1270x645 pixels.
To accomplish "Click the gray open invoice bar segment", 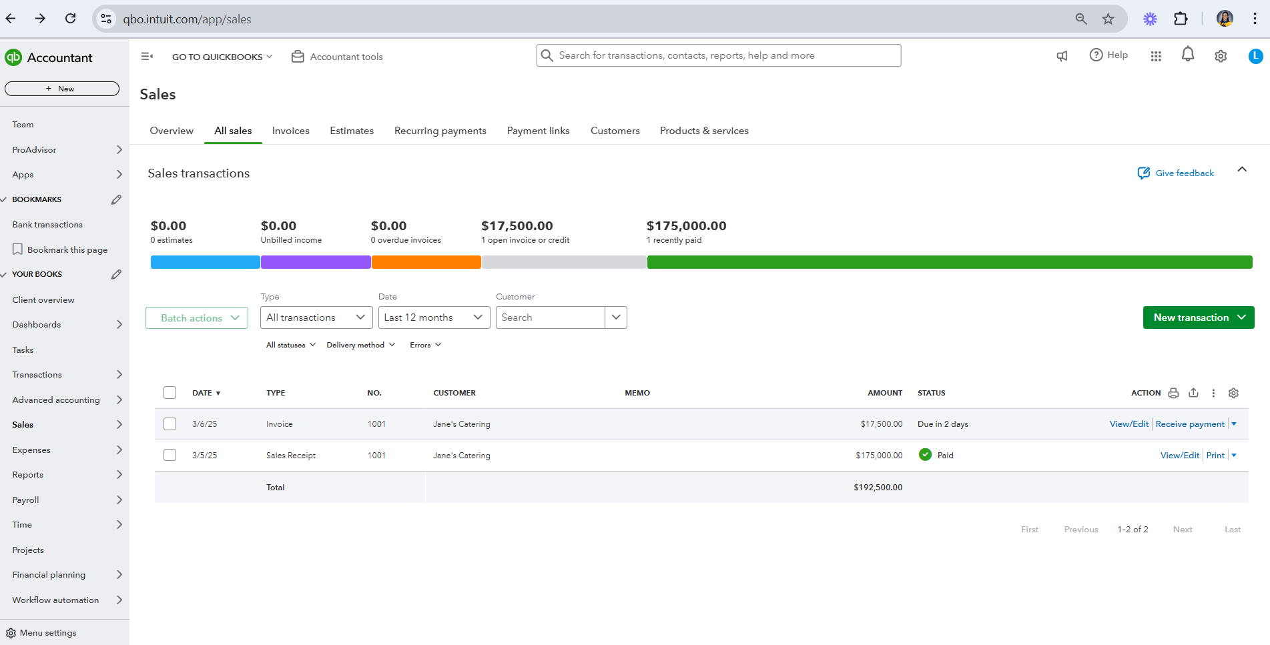I will tap(564, 262).
